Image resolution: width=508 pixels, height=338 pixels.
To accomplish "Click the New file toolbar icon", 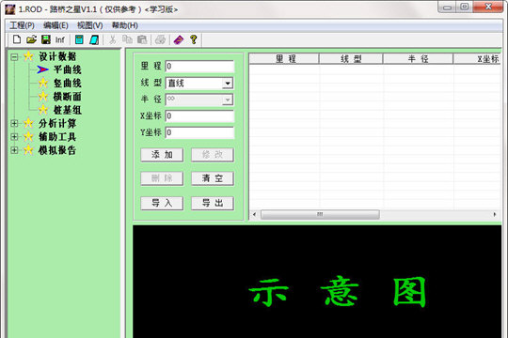I will coord(17,39).
